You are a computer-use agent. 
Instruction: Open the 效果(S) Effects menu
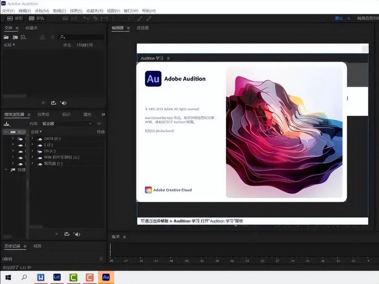pos(76,11)
